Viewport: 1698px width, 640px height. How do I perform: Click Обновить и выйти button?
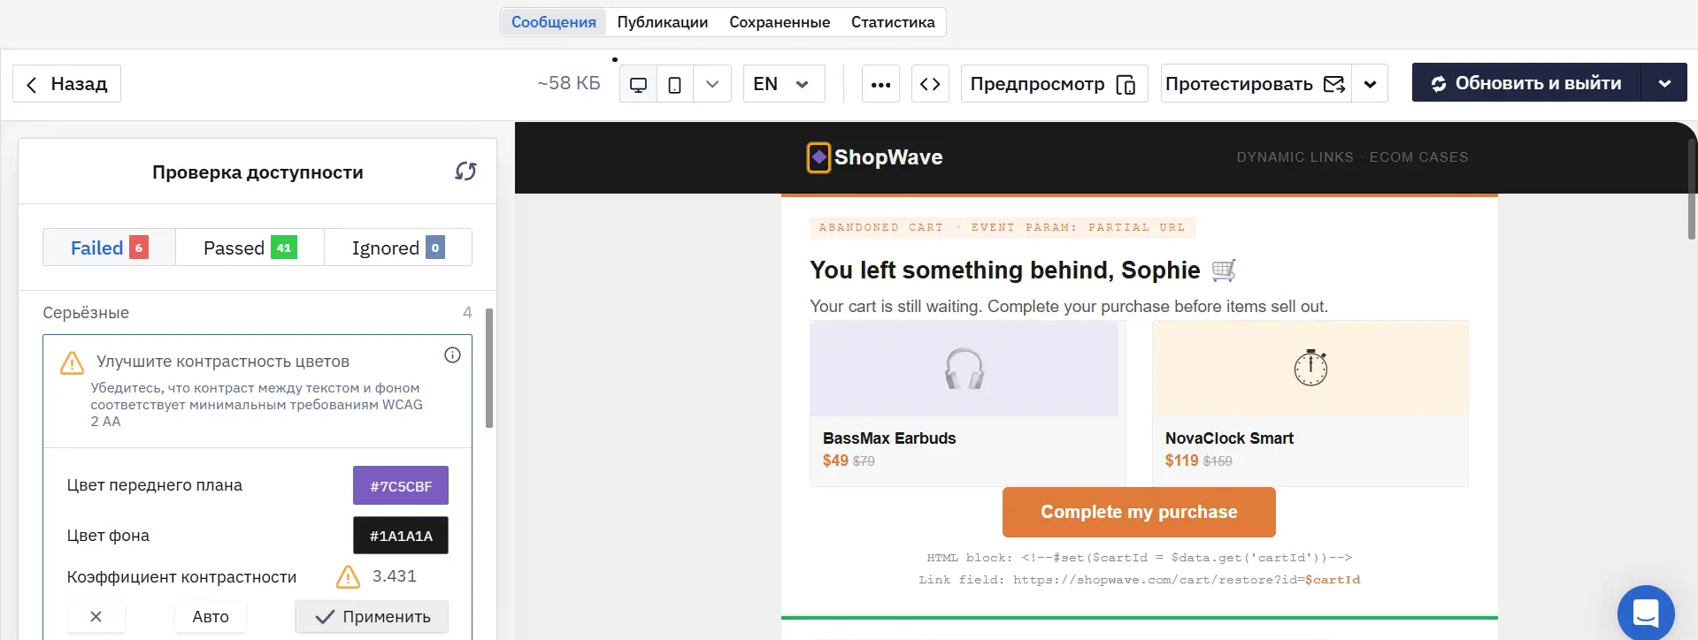click(x=1526, y=83)
